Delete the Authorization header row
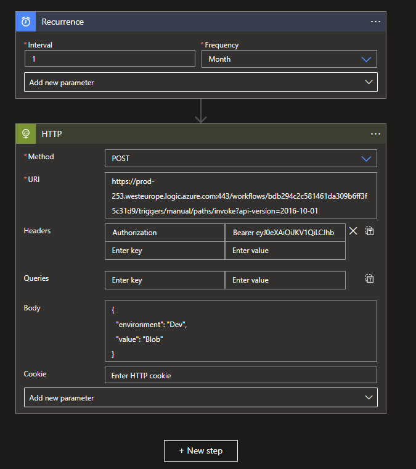 (x=353, y=231)
